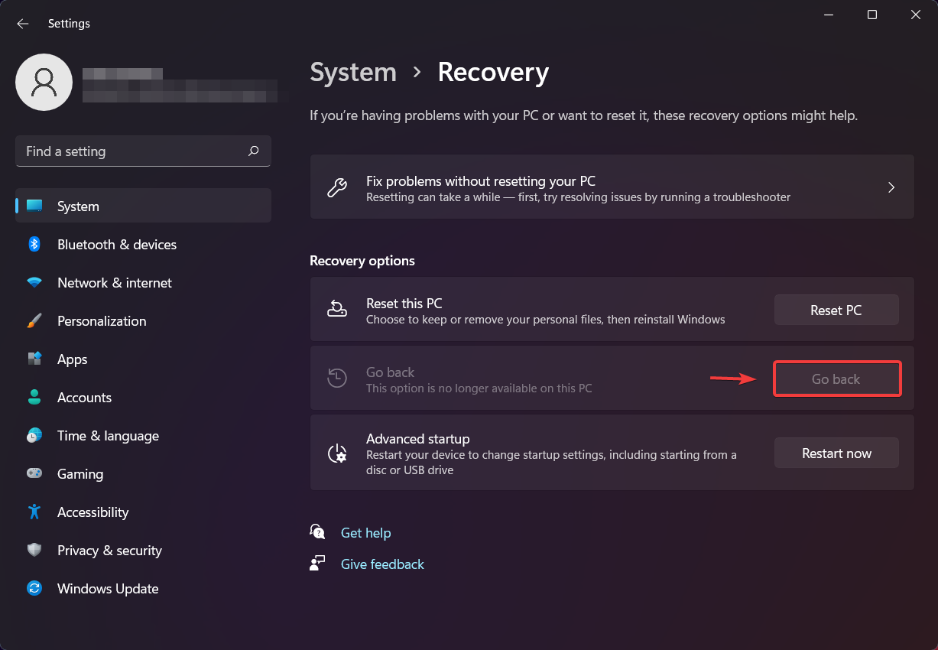The image size is (938, 650).
Task: Click the Accessibility figure icon
Action: click(x=34, y=512)
